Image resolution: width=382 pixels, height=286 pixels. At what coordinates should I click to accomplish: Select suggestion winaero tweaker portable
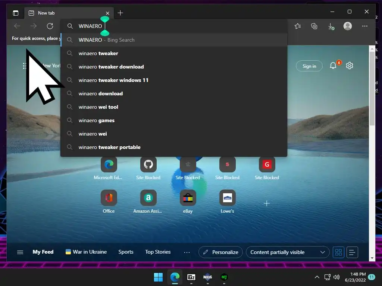tap(174, 147)
